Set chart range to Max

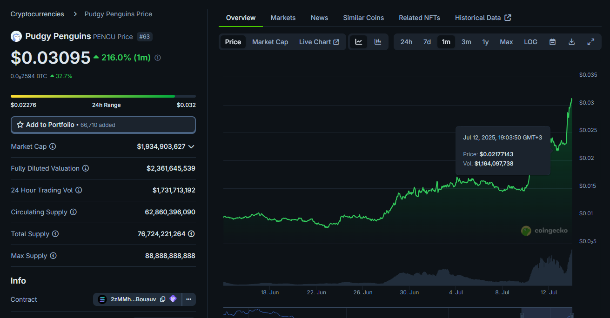506,42
